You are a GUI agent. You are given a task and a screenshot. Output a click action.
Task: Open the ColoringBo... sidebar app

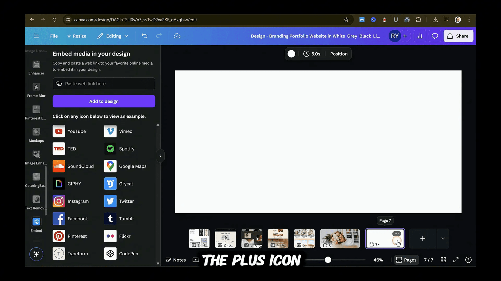[x=36, y=180]
